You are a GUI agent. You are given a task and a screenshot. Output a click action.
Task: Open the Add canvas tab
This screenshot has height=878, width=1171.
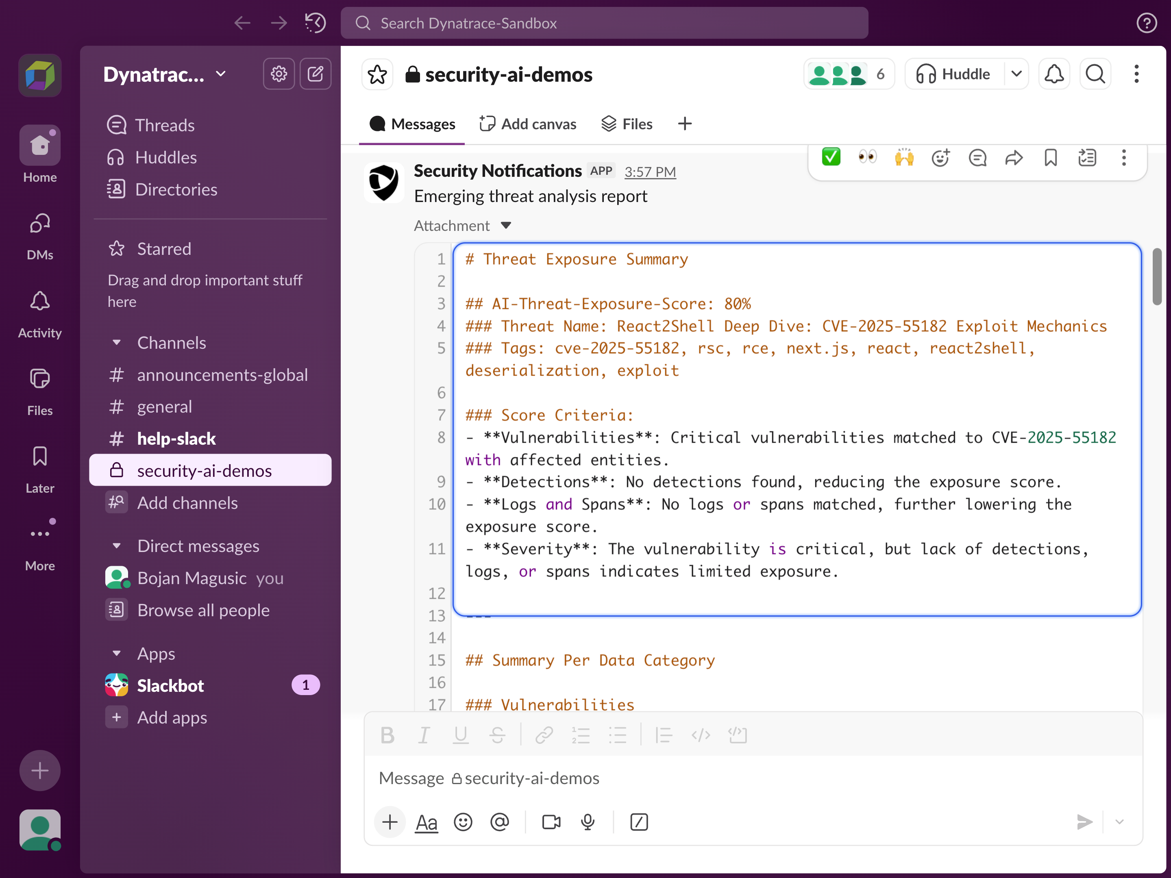pos(528,124)
